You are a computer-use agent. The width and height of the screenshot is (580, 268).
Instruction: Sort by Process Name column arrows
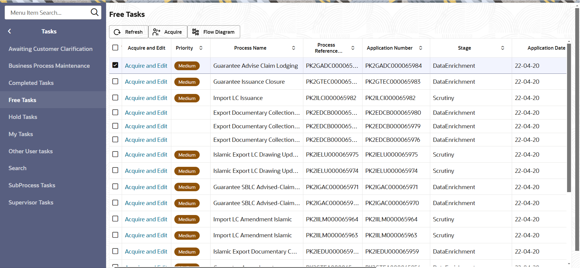pyautogui.click(x=293, y=48)
